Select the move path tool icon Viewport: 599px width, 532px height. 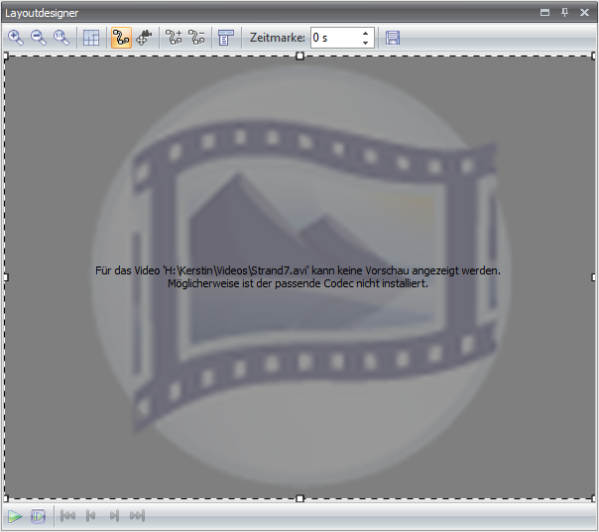point(145,38)
